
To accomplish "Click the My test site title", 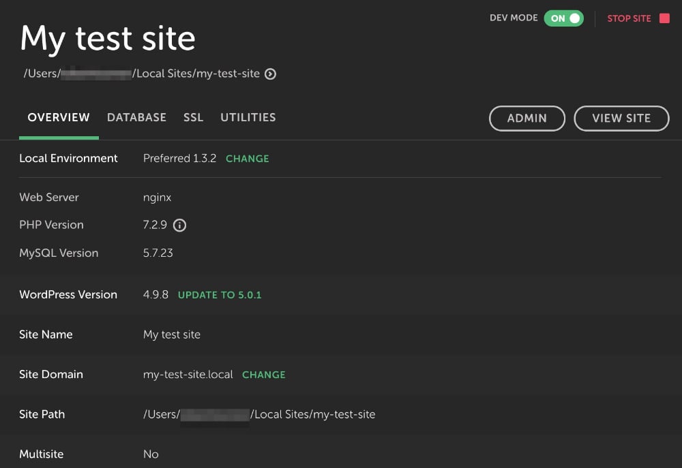I will tap(107, 39).
